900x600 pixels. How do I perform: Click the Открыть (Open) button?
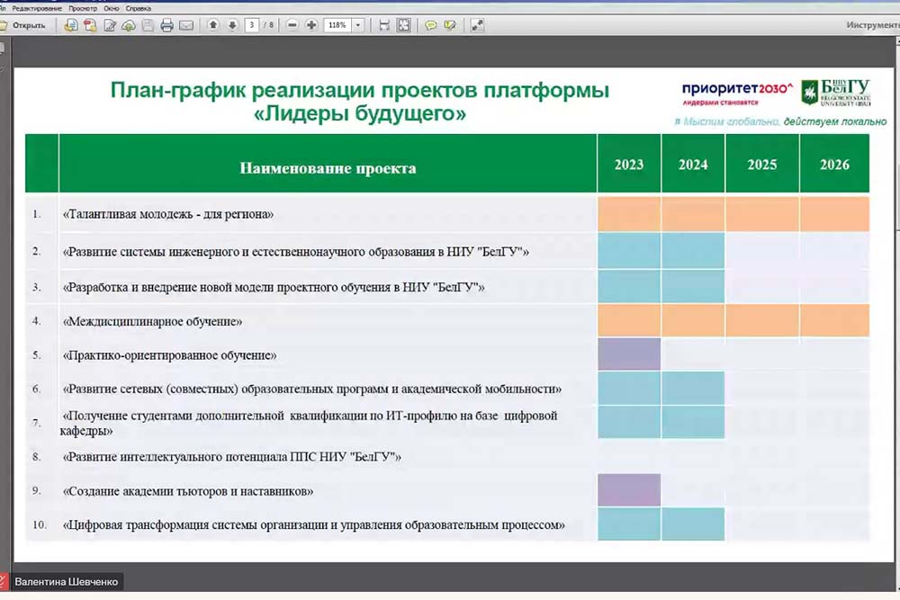(24, 25)
